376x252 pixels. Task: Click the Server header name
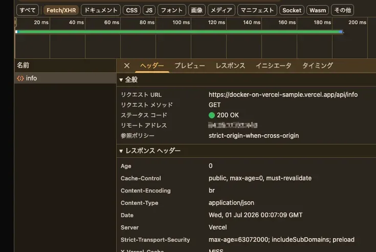(x=129, y=227)
